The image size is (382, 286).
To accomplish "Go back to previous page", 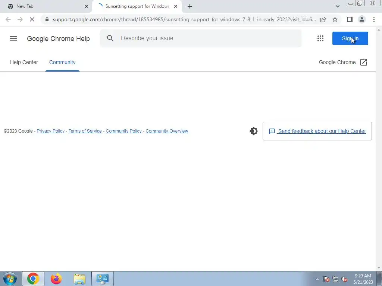I will click(8, 19).
